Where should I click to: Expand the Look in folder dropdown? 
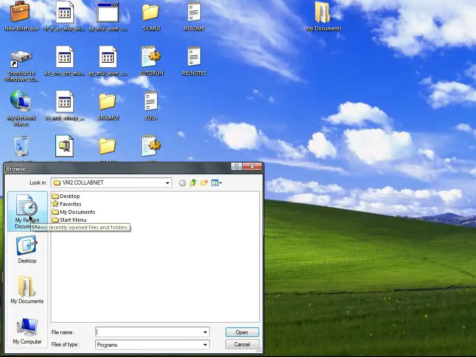(167, 183)
